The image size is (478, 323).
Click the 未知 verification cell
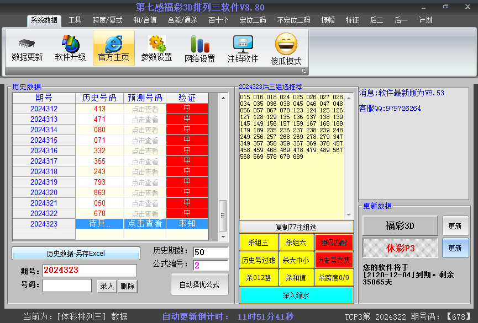(187, 224)
